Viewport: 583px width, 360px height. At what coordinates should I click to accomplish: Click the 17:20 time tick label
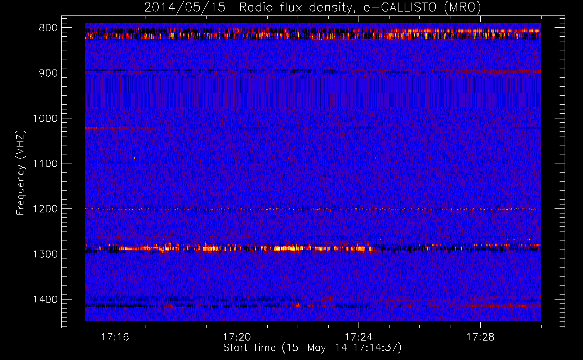coord(237,337)
